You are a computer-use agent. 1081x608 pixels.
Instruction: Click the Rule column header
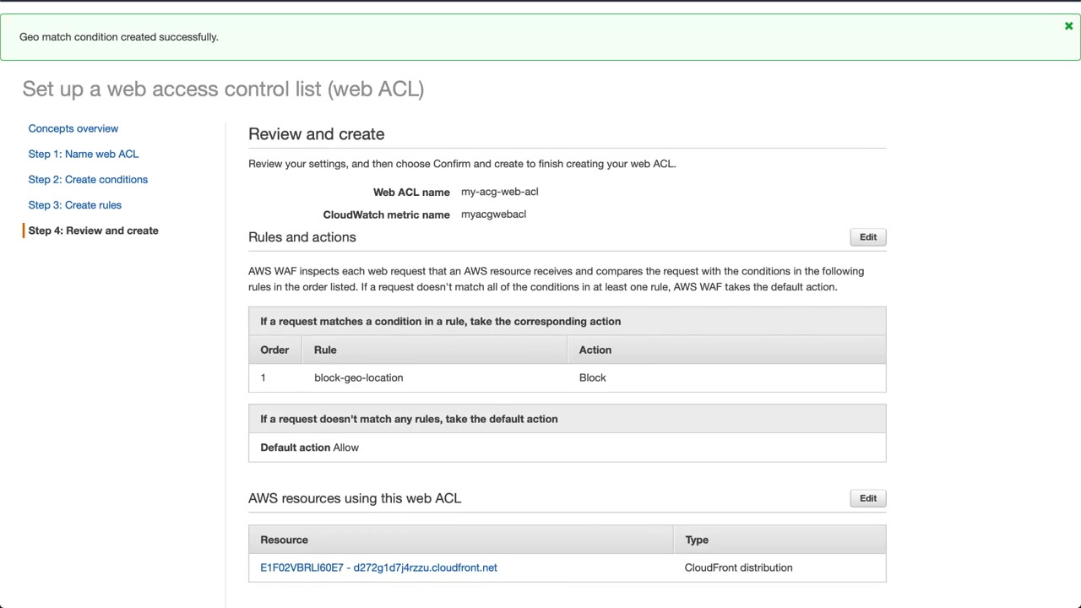click(x=325, y=350)
